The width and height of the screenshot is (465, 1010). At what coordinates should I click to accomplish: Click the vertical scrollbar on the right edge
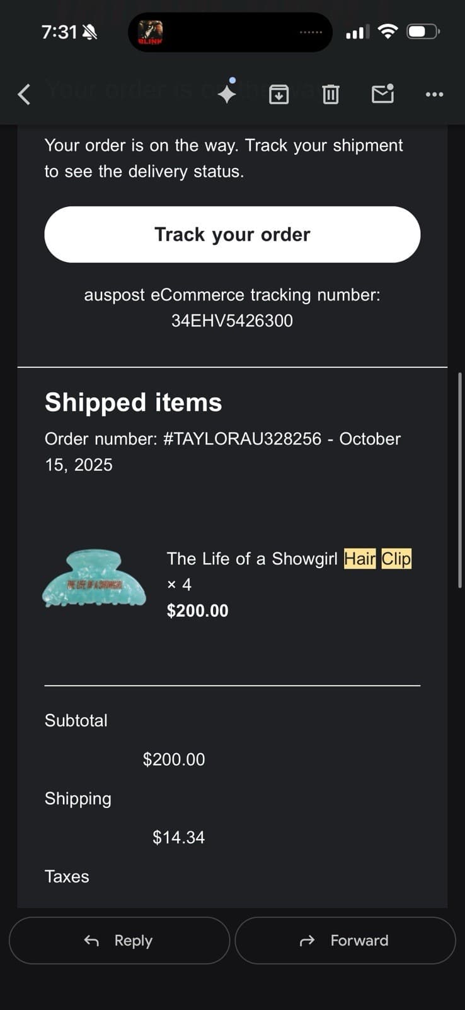pos(461,480)
